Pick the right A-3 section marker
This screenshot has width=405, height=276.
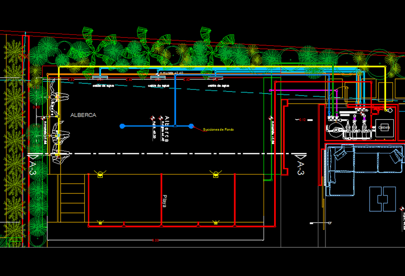pyautogui.click(x=300, y=165)
